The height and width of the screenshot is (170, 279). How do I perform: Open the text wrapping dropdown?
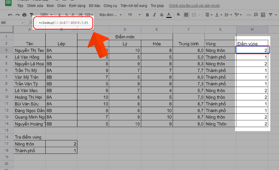point(228,15)
